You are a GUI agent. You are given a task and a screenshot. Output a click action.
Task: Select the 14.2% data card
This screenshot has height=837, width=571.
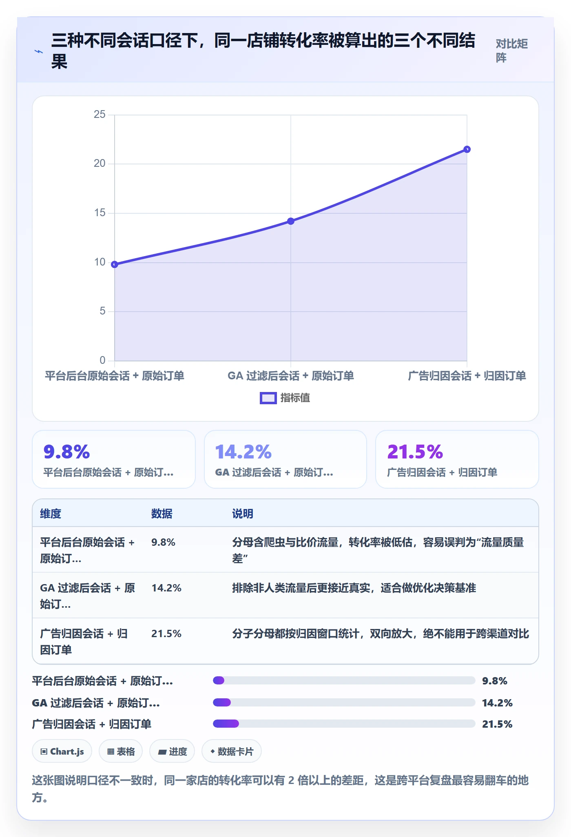[x=285, y=459]
